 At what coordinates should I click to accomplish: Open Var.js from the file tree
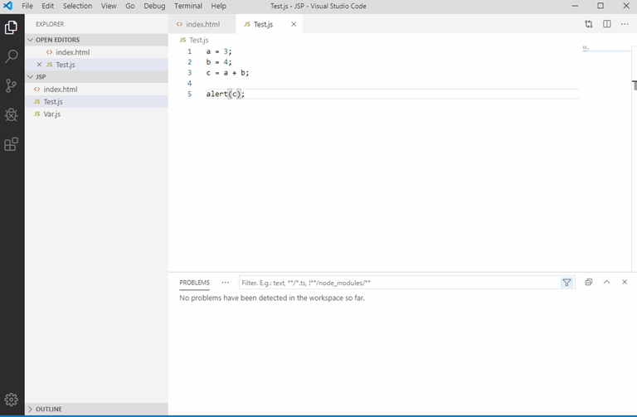tap(51, 114)
